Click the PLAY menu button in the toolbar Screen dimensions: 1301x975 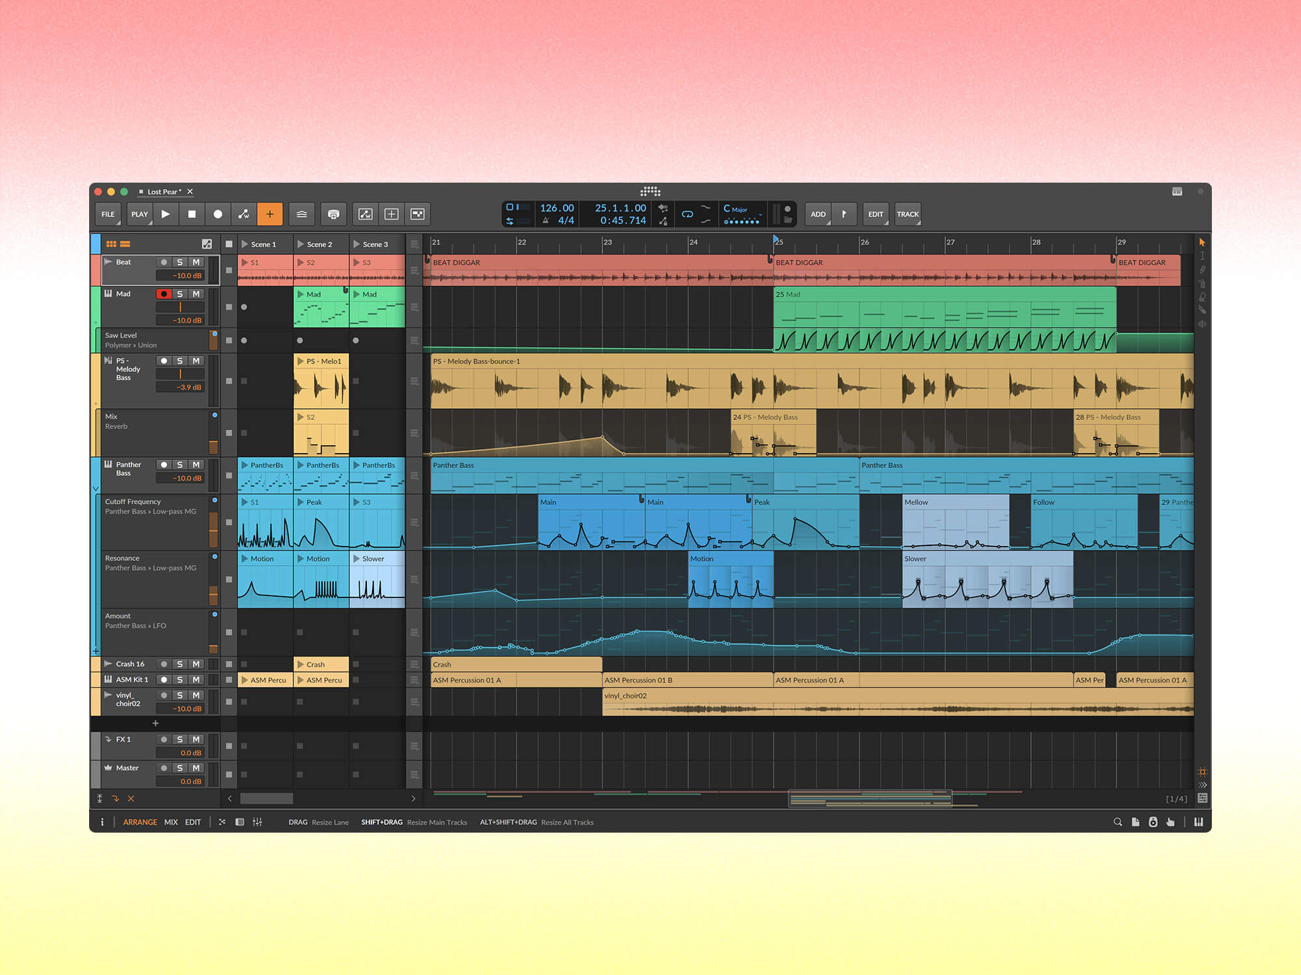139,214
